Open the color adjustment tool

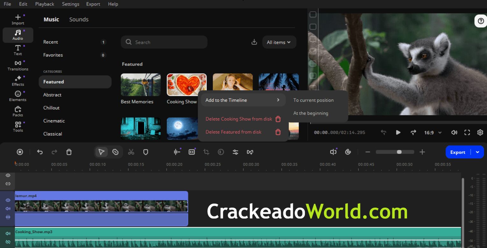221,152
